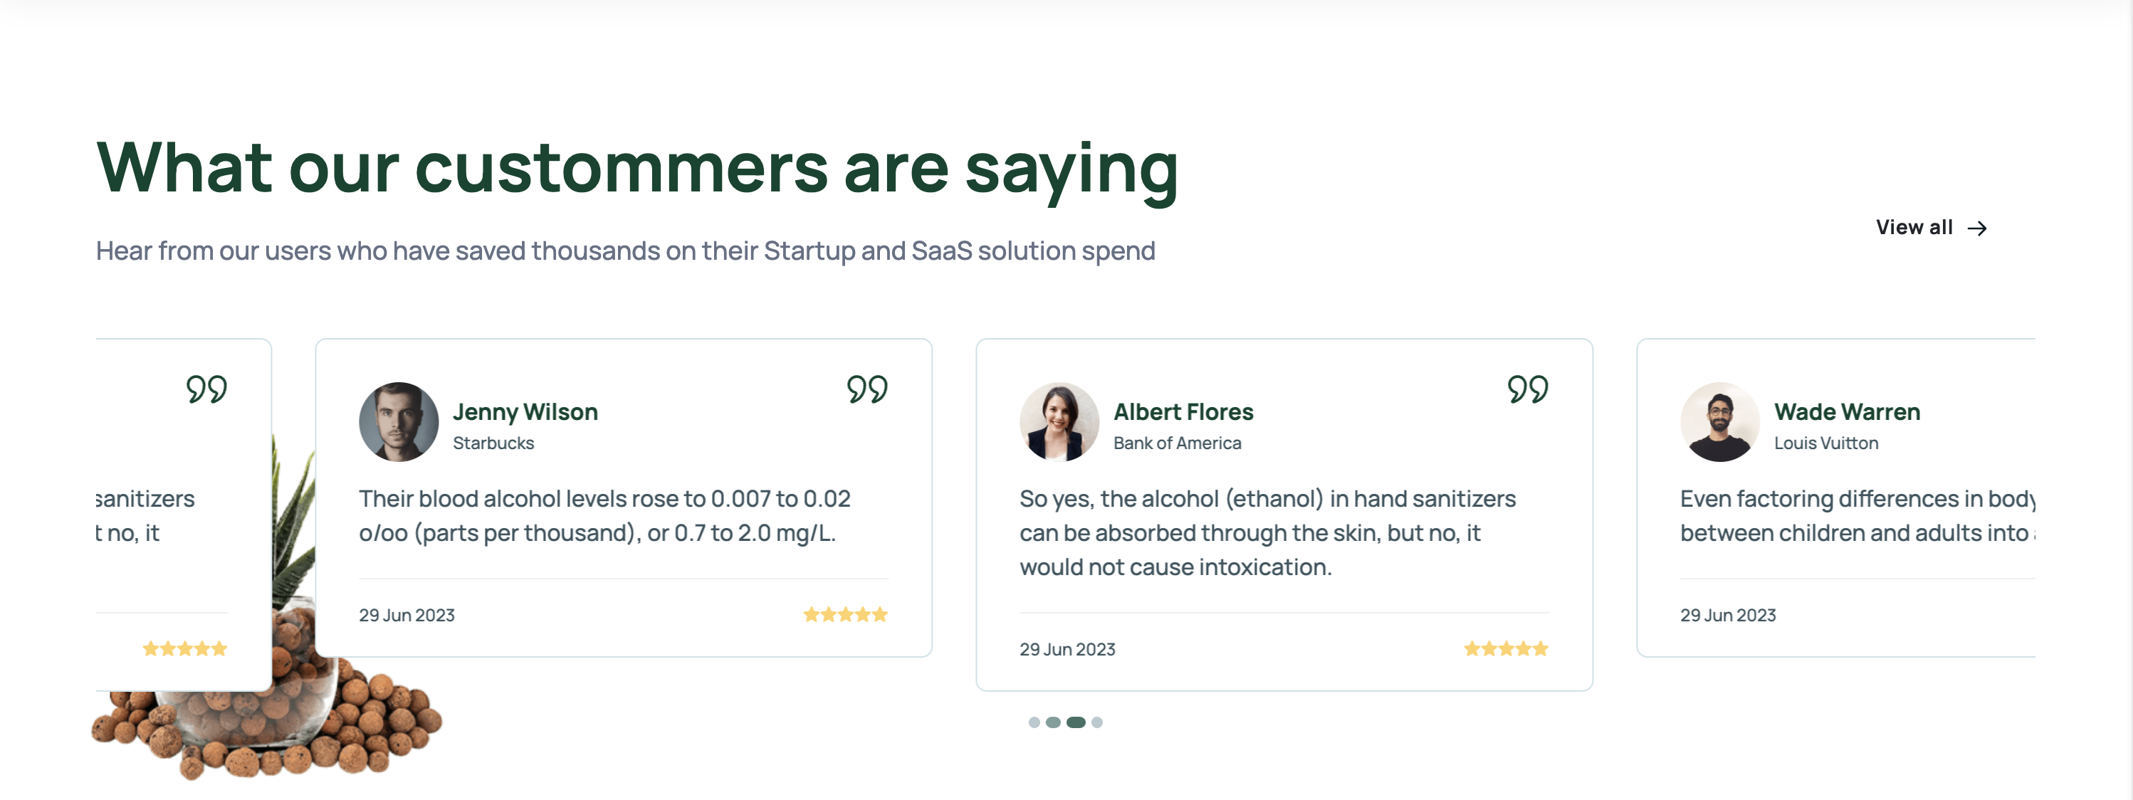
Task: Open the Albert Flores name heading
Action: (x=1183, y=411)
